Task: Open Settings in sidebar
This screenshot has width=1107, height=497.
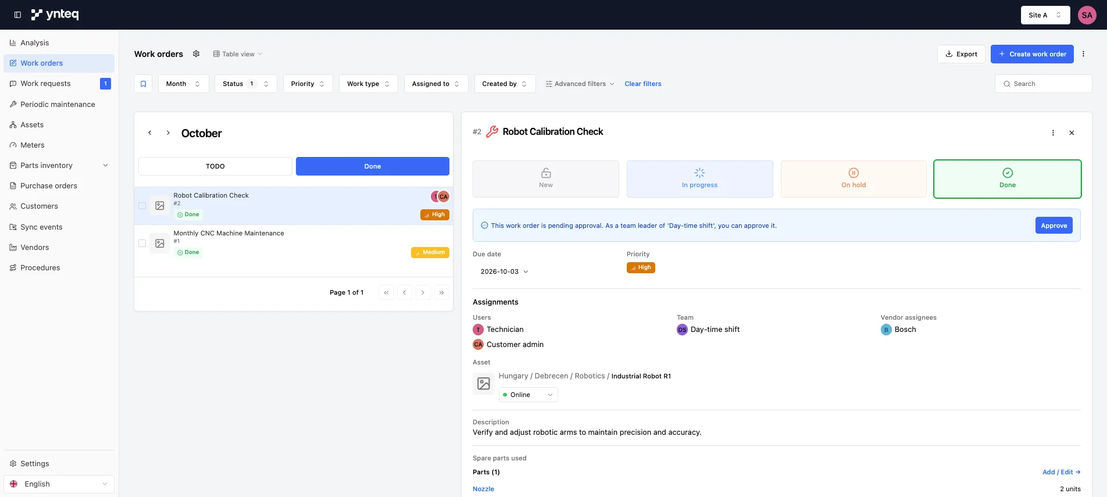Action: (x=59, y=463)
